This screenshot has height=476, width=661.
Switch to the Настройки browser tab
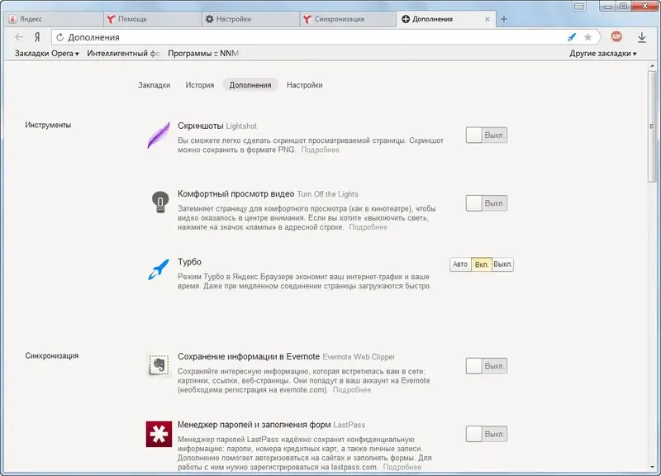pyautogui.click(x=251, y=19)
